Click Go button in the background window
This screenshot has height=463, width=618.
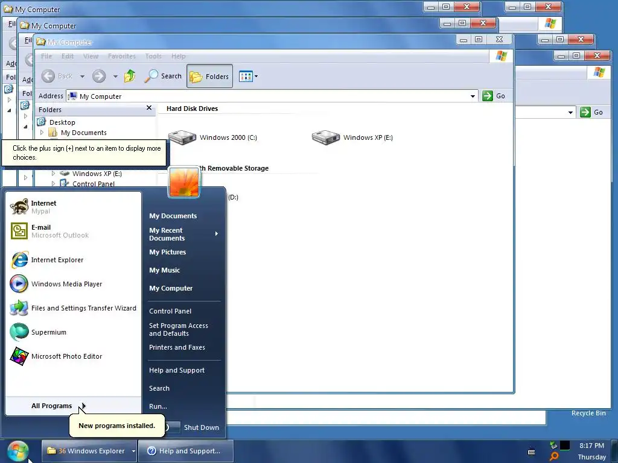coord(592,112)
